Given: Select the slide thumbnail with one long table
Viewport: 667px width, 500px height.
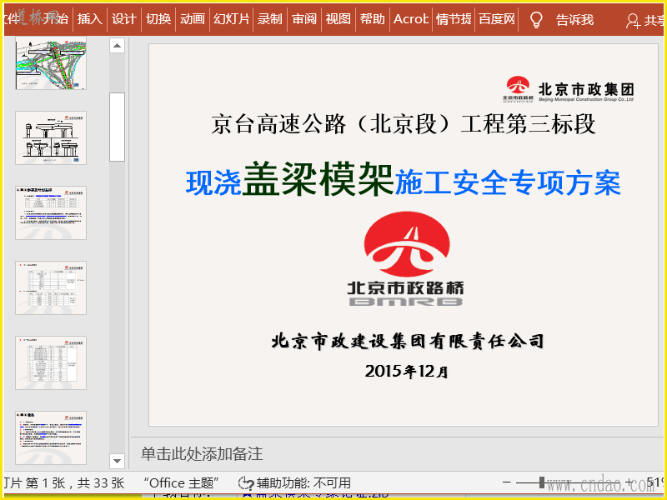Looking at the screenshot, I should coord(51,362).
